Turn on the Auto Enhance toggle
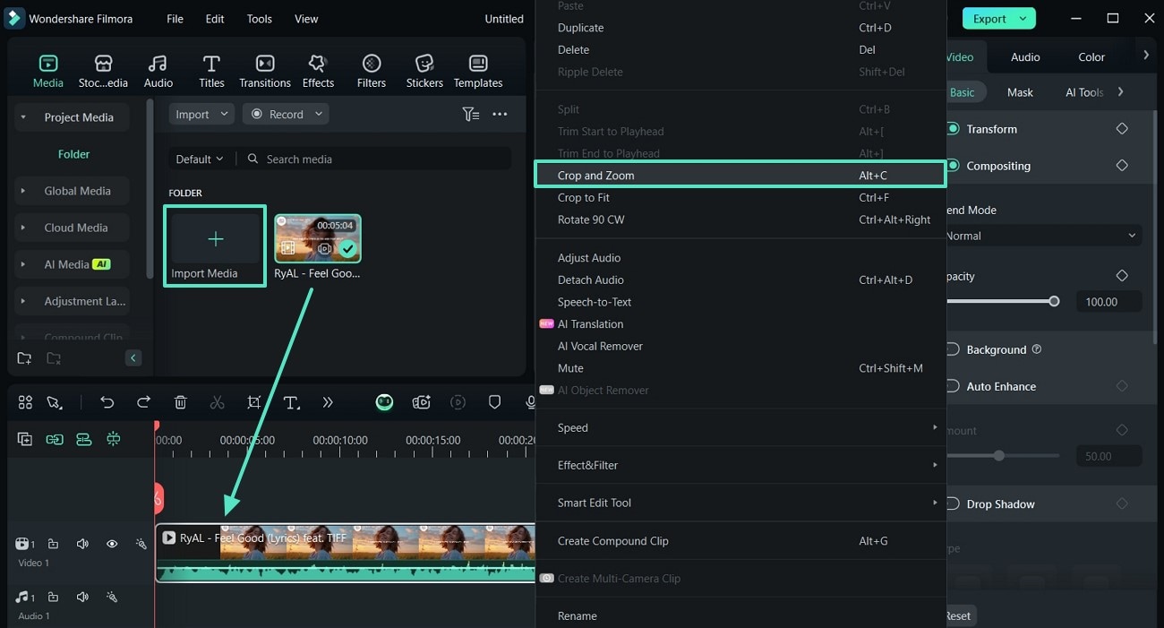 coord(953,387)
